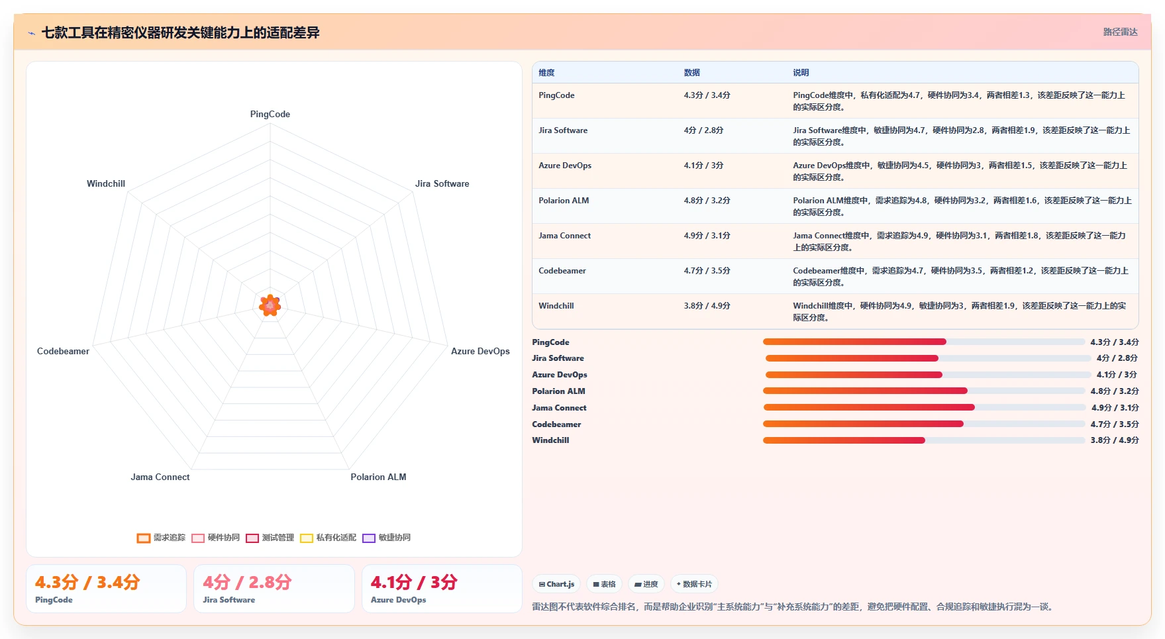Click the 4.9分 / 3.1分 table cell
Image resolution: width=1165 pixels, height=639 pixels.
(707, 236)
